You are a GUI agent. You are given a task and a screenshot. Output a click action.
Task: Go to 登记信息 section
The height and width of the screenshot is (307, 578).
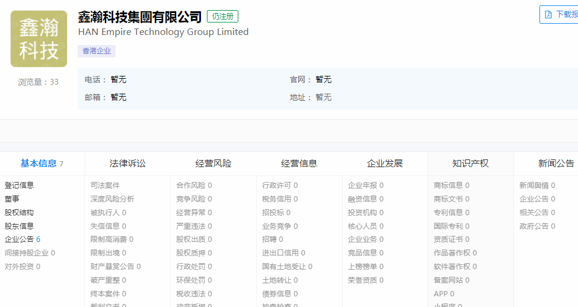[x=19, y=186]
